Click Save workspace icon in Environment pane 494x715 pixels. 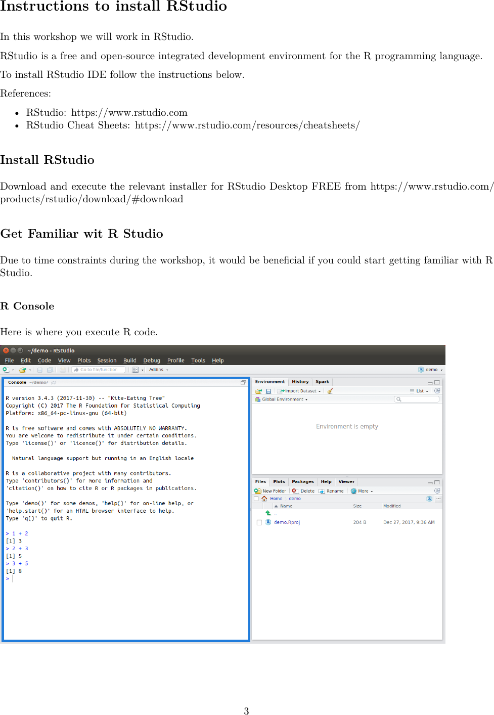click(x=268, y=391)
